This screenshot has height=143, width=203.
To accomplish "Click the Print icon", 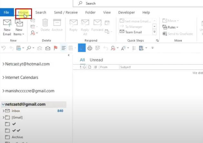I will (x=90, y=48).
